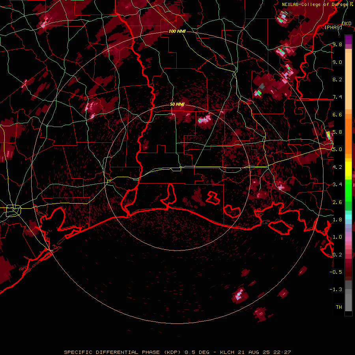Image resolution: width=355 pixels, height=355 pixels.
Task: Click the '[PHAS]' label above the color scale
Action: [x=333, y=28]
